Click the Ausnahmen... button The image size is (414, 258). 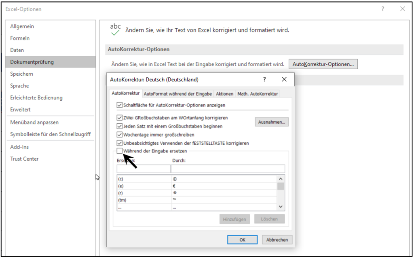272,122
